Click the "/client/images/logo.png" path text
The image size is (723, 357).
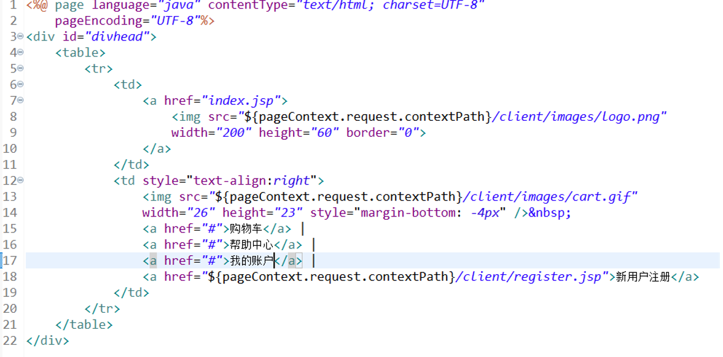[x=576, y=117]
